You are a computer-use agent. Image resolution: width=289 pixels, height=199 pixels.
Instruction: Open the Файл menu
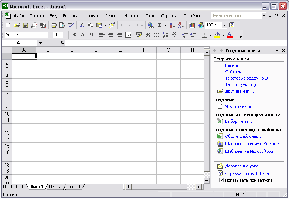tap(19, 16)
